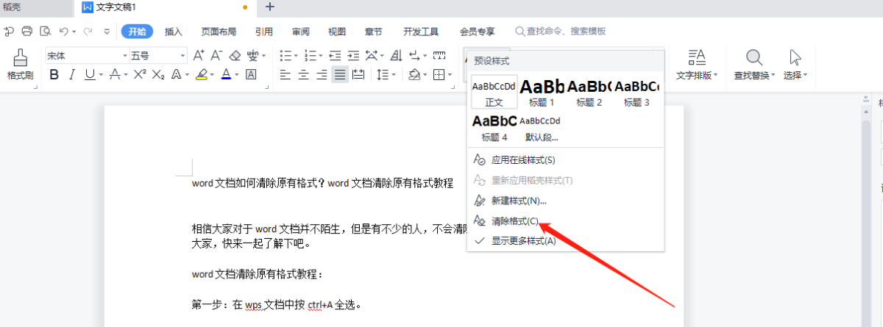Increase font size with A+ icon
The image size is (883, 327).
199,55
